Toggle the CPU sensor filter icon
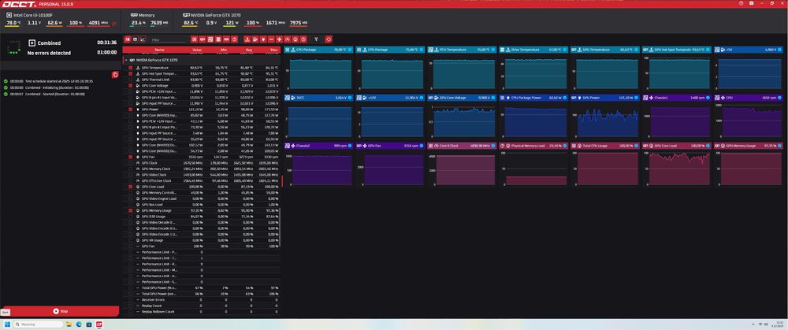The width and height of the screenshot is (788, 330). click(x=195, y=39)
